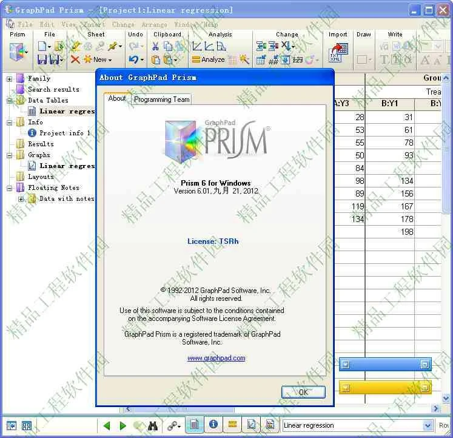453x438 pixels.
Task: Expand the Family folder in navigator
Action: (9, 79)
